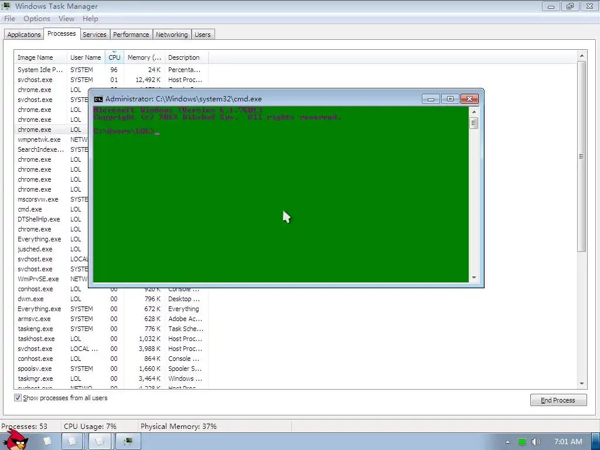Viewport: 600px width, 450px height.
Task: Click the Show Desktop taskbar edge button
Action: tap(596, 442)
